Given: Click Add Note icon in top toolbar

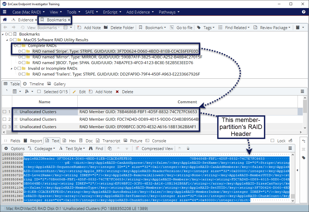Looking at the screenshot, I should (x=79, y=27).
